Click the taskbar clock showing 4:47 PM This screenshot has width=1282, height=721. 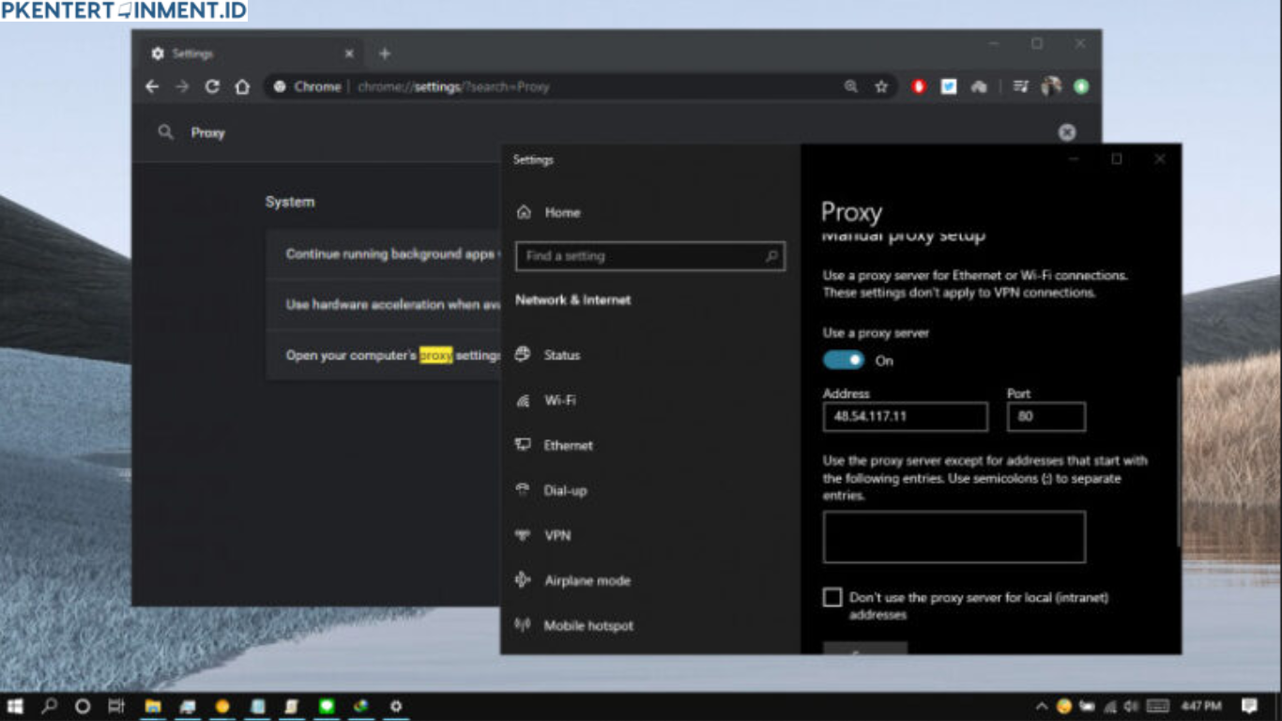1202,706
